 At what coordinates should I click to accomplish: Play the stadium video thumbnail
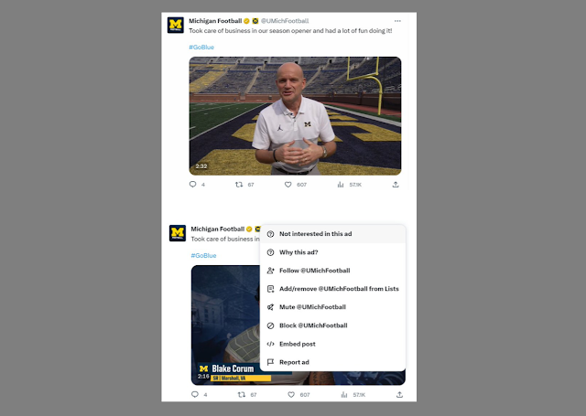pyautogui.click(x=295, y=116)
